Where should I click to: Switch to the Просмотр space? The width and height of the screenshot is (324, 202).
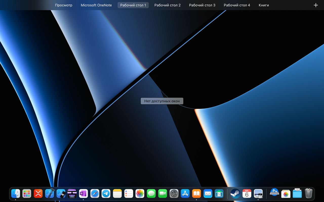point(64,5)
